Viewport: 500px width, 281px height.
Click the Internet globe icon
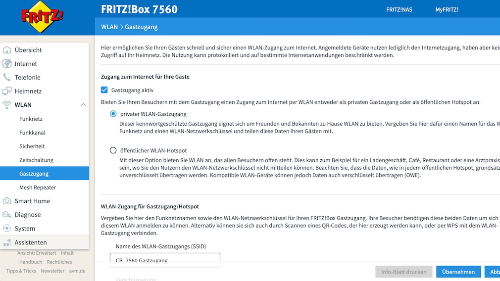point(7,64)
